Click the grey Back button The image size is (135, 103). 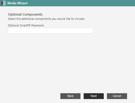click(x=70, y=96)
